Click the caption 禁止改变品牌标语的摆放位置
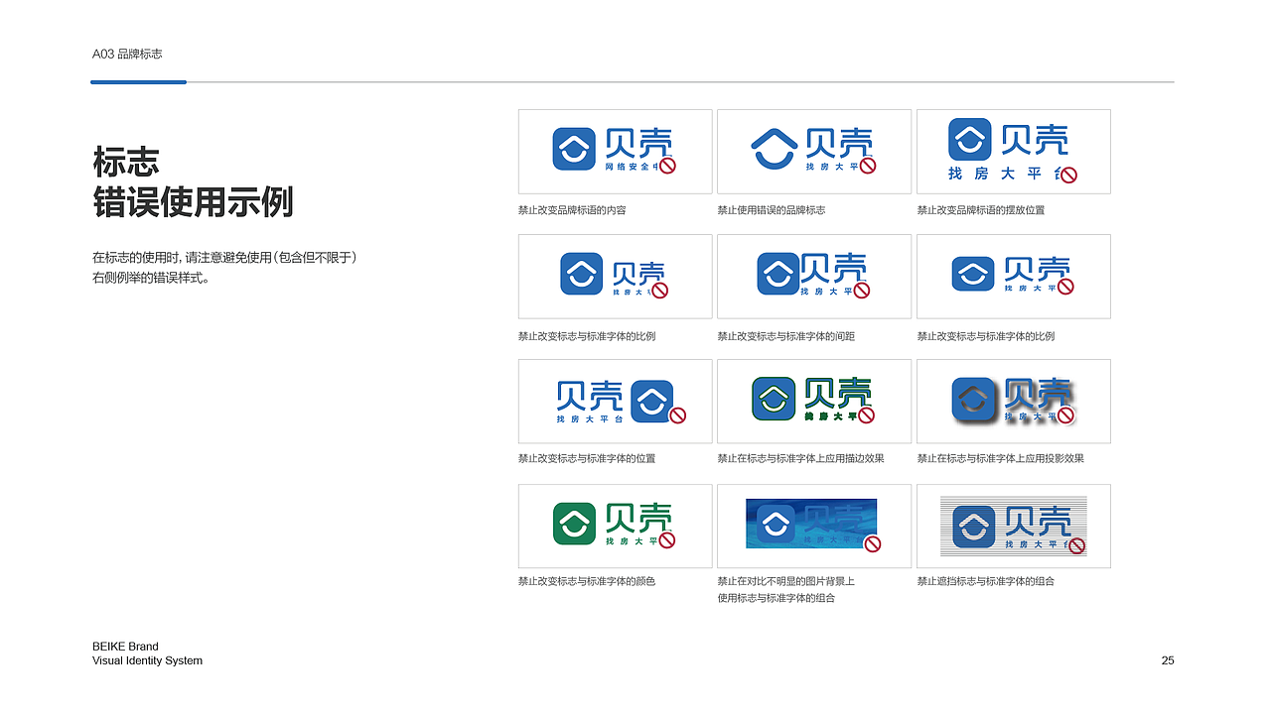 (x=981, y=210)
